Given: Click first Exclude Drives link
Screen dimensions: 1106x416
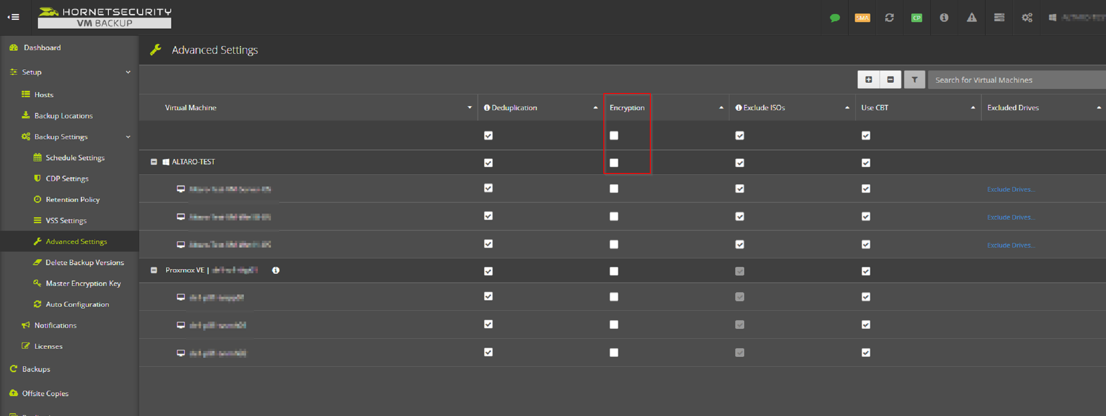Looking at the screenshot, I should pos(1011,189).
